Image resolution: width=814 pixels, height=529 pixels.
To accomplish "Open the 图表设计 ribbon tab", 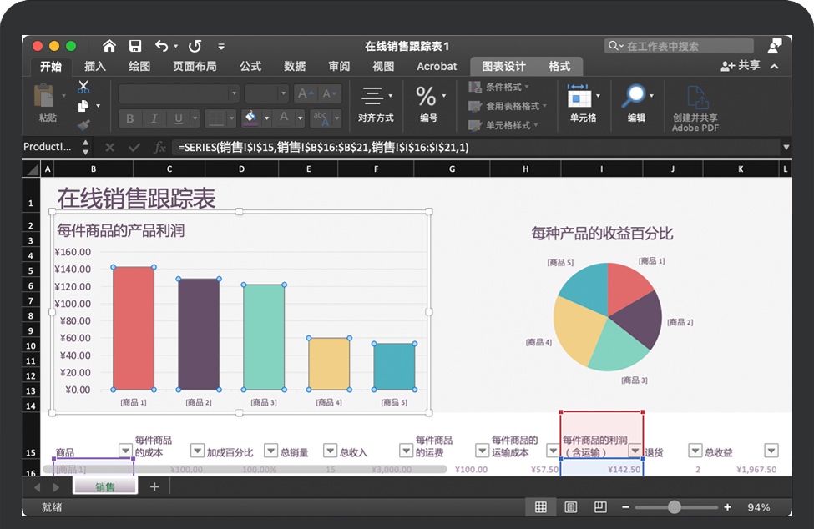I will coord(503,67).
